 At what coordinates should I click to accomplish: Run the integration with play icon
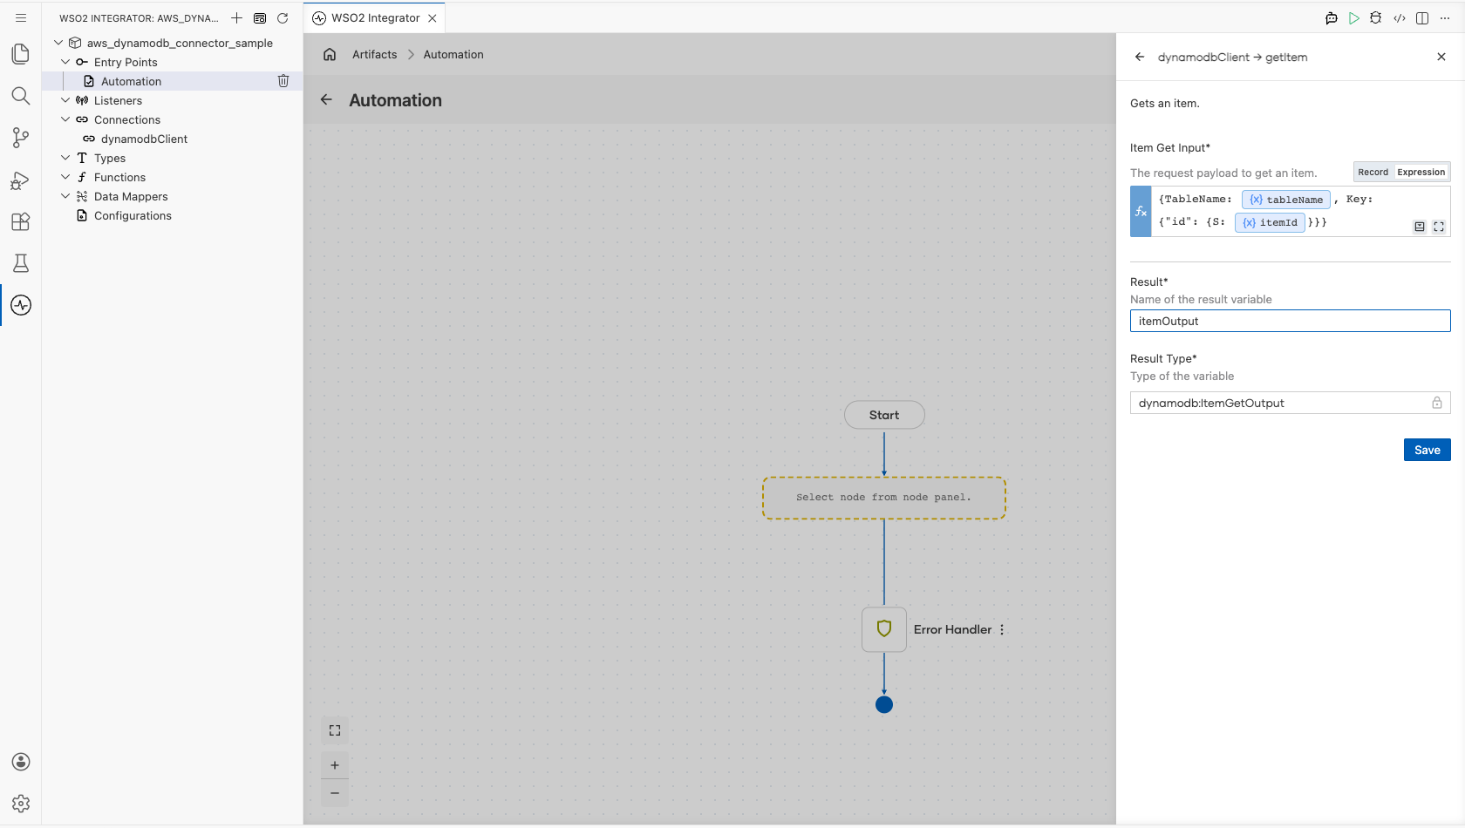1353,17
